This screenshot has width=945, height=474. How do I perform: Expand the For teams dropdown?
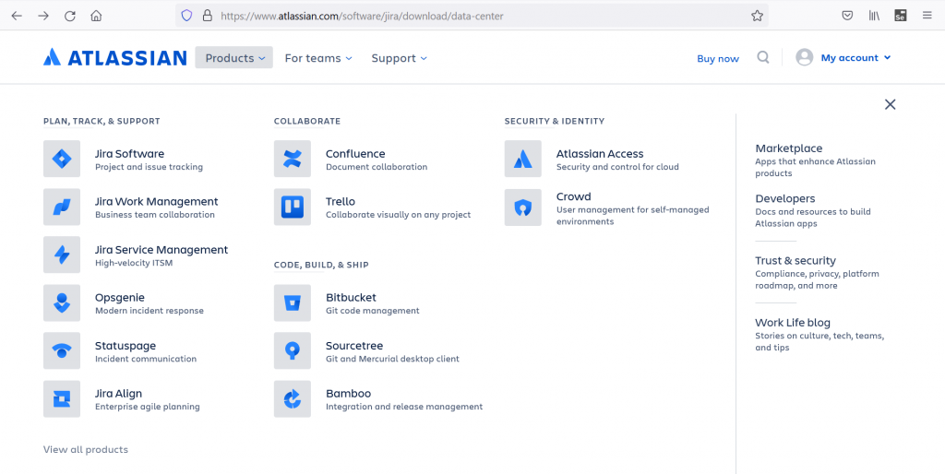318,58
